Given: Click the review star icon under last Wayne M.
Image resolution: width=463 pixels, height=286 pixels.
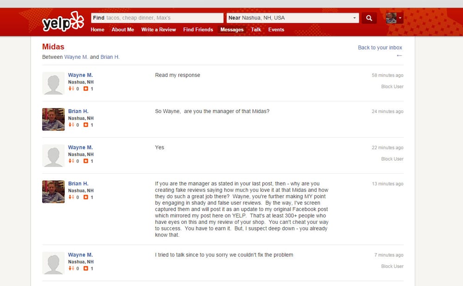Looking at the screenshot, I should coord(86,269).
